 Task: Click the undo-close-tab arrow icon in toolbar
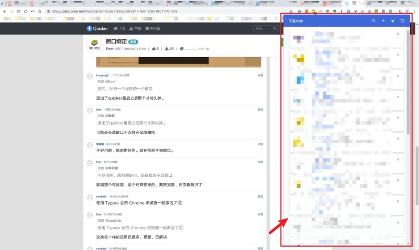coord(32,12)
